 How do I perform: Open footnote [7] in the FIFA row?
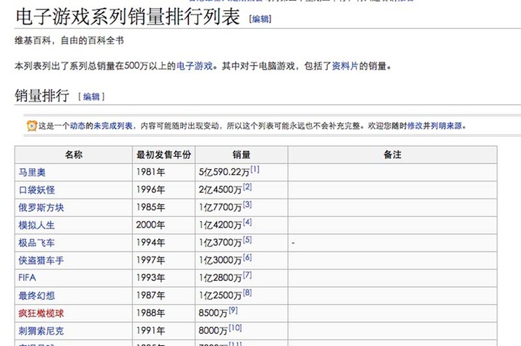(247, 274)
